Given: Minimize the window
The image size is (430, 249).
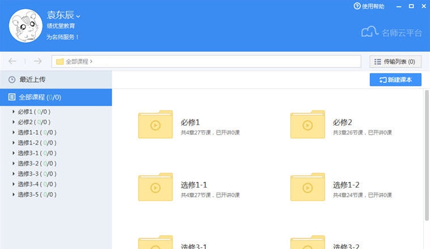Looking at the screenshot, I should click(399, 6).
